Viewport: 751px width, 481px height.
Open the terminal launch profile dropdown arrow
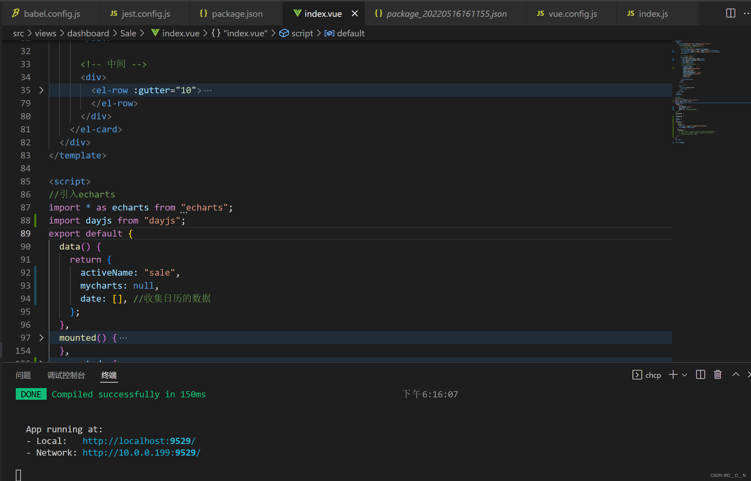point(684,375)
